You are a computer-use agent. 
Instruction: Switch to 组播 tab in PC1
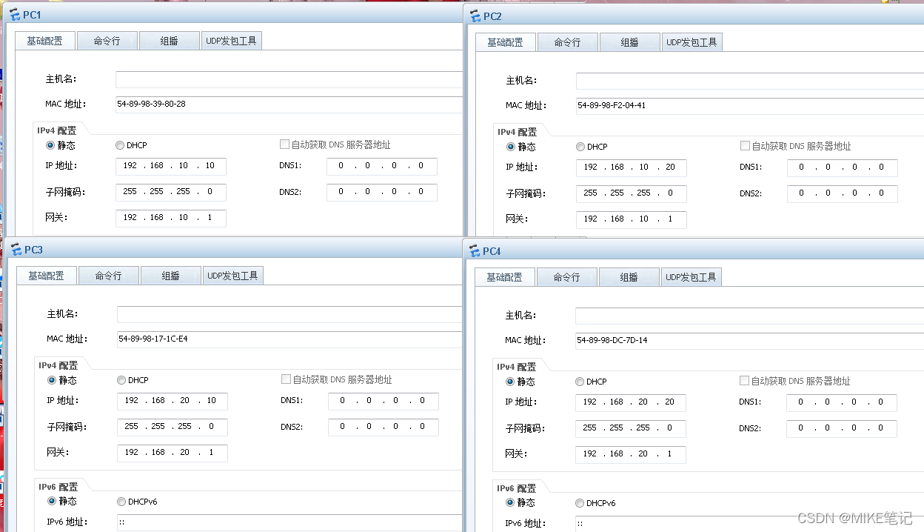pos(169,41)
